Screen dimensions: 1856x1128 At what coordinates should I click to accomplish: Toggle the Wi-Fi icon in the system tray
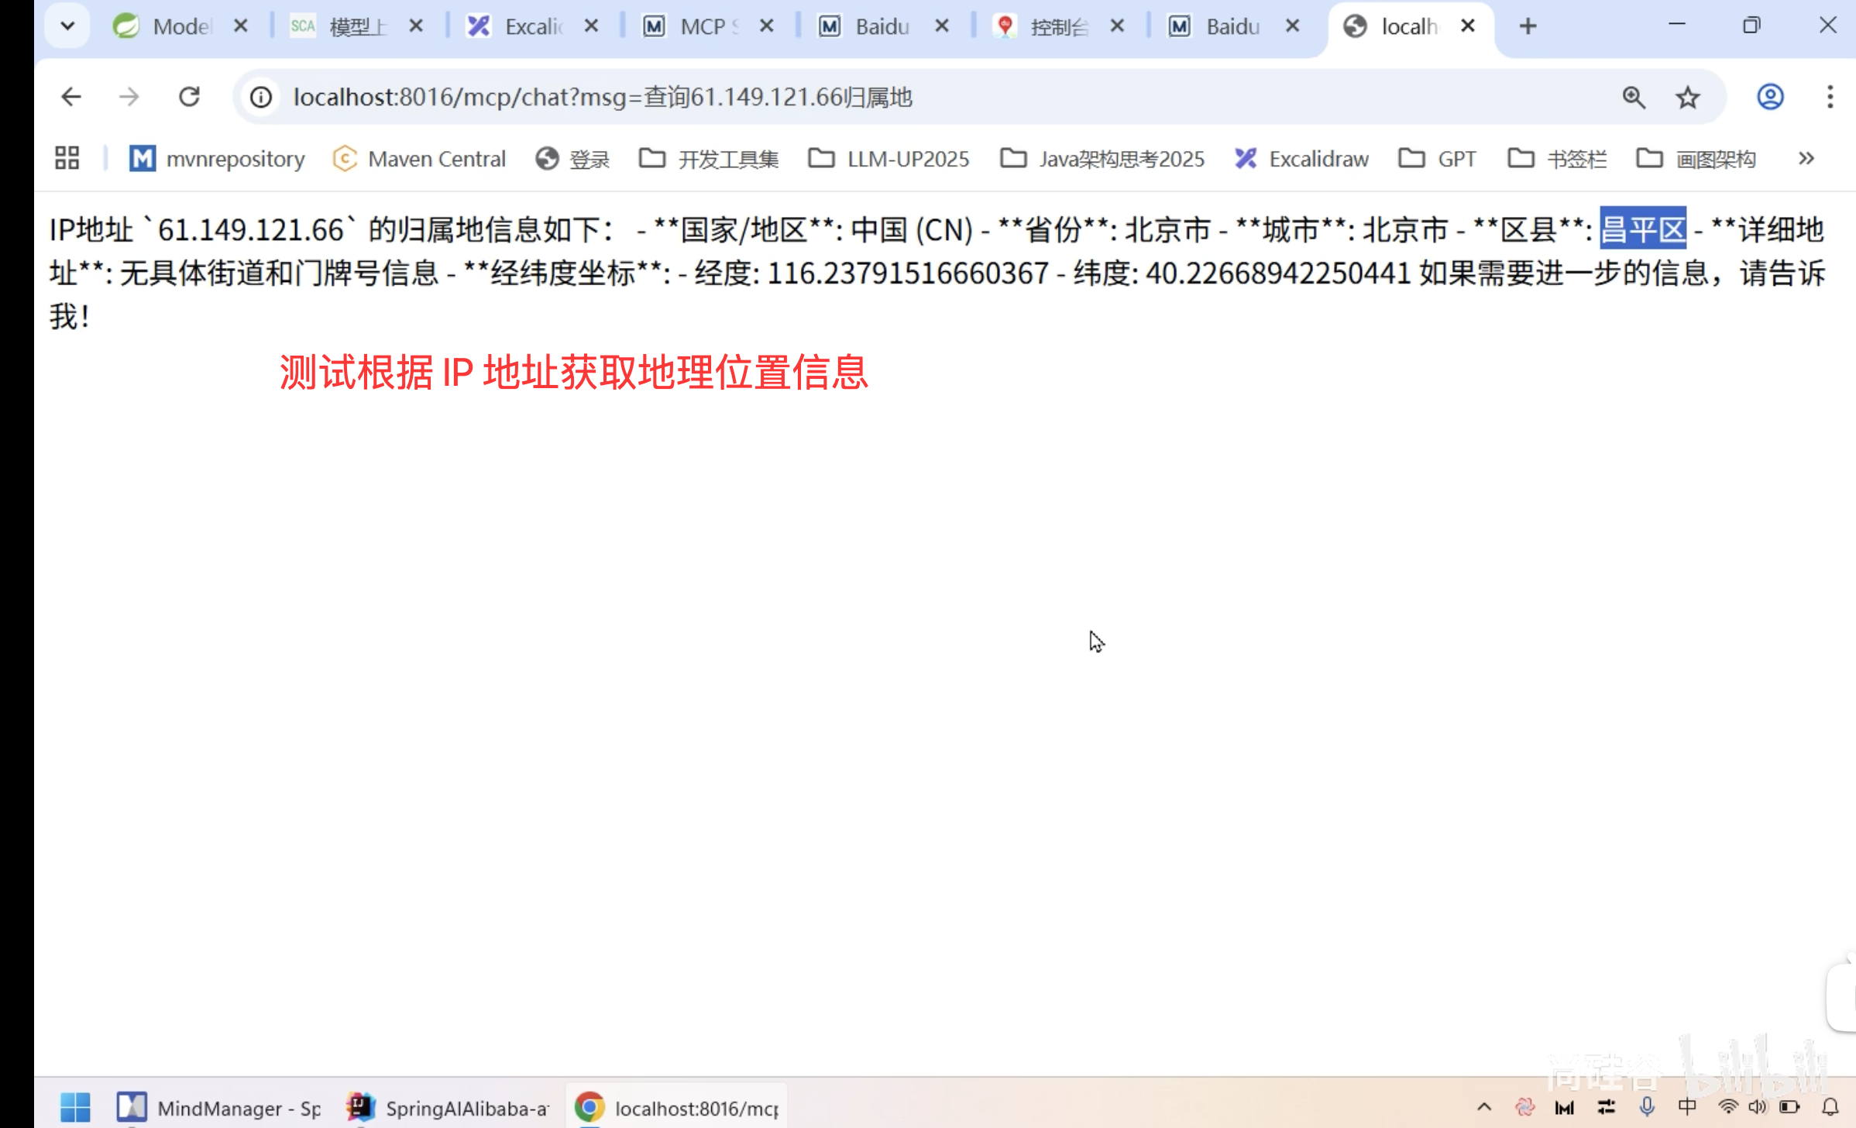(x=1729, y=1106)
